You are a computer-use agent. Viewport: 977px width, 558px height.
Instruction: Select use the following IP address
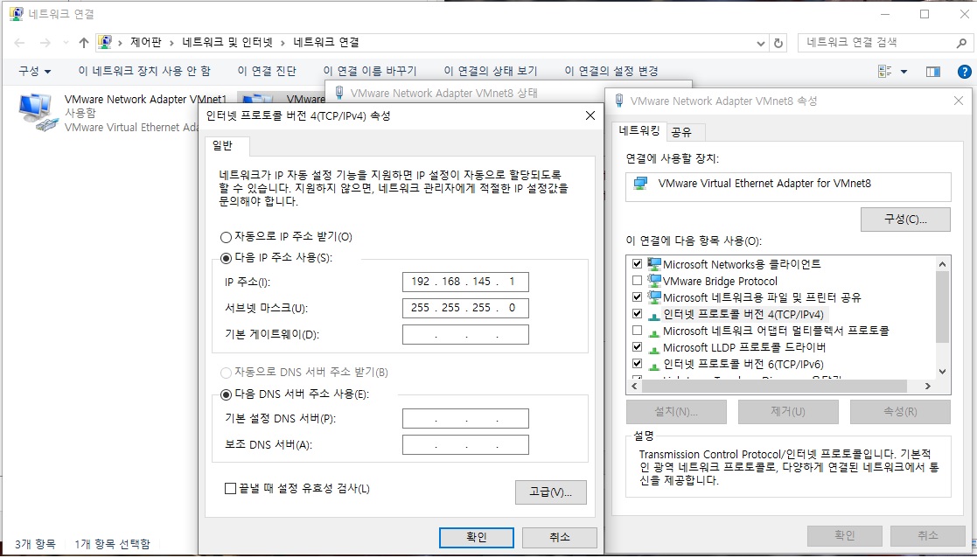[x=226, y=258]
